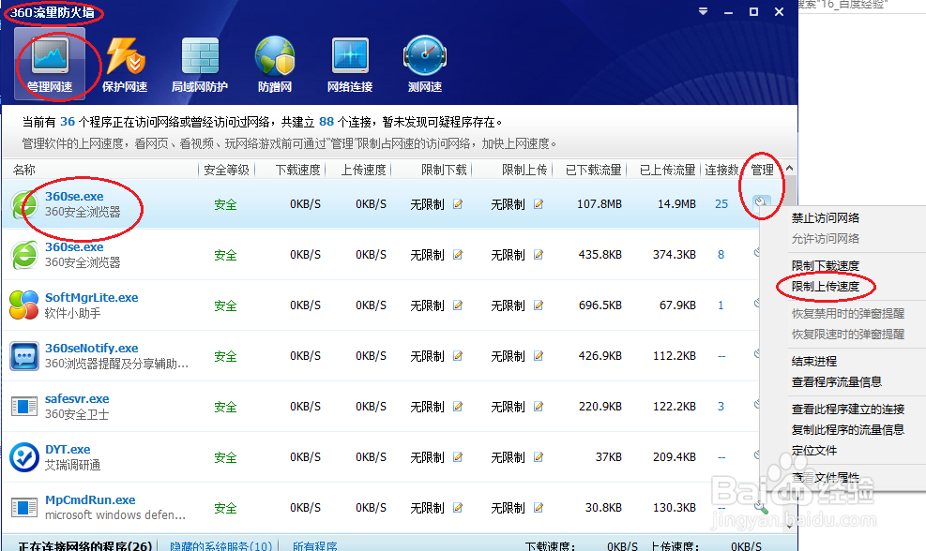926x551 pixels.
Task: Sort by the 安全等级 column header
Action: tap(226, 170)
